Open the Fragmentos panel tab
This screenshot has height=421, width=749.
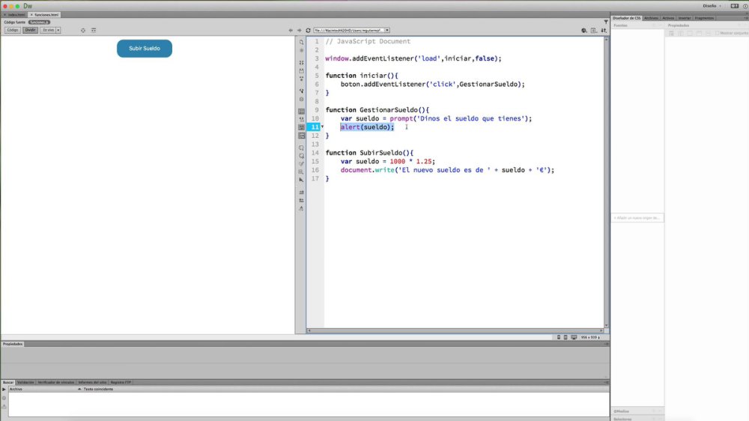click(x=704, y=18)
